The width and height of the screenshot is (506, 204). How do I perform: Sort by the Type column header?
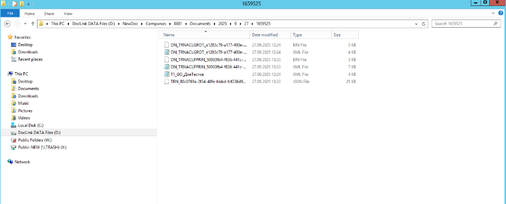coord(311,35)
